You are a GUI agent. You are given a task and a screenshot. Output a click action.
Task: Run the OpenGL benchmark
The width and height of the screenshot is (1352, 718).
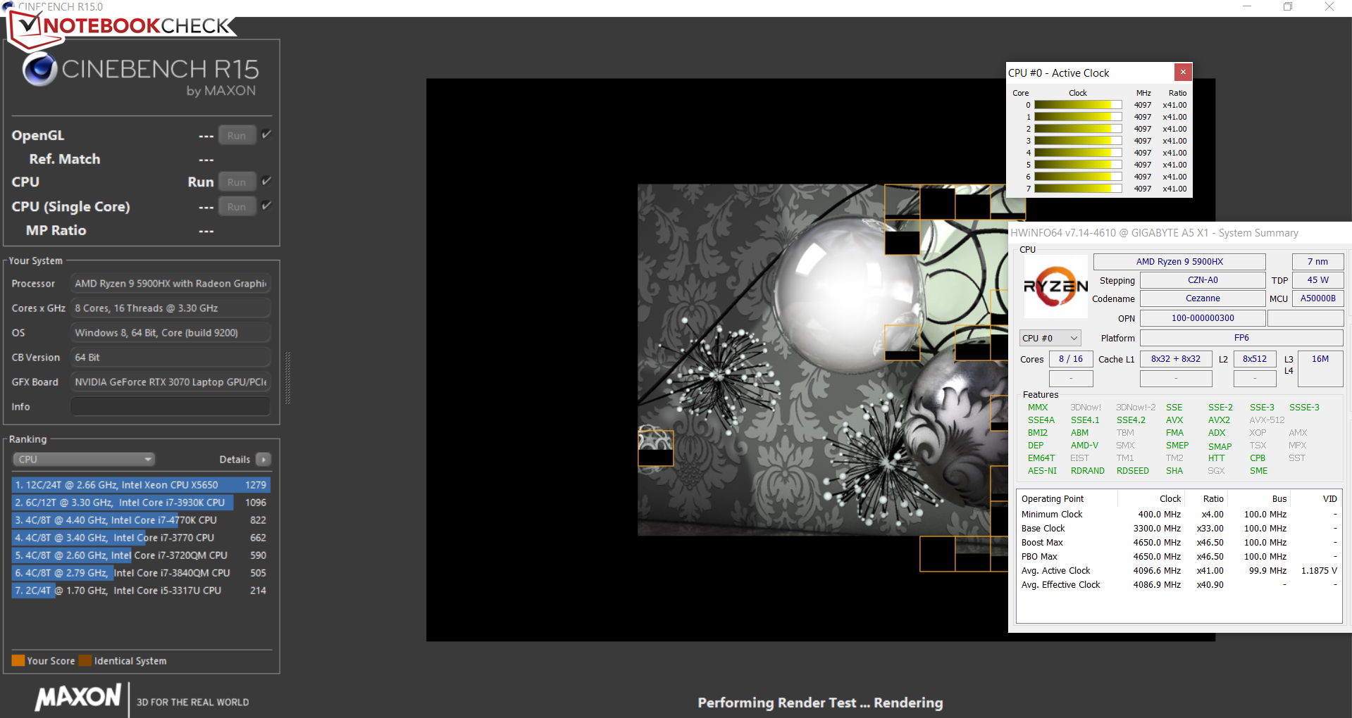point(237,135)
